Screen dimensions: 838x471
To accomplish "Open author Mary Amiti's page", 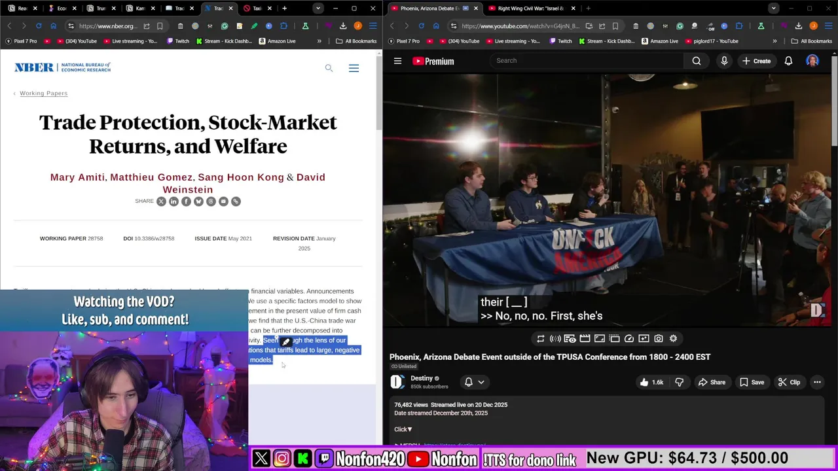I will tap(77, 177).
